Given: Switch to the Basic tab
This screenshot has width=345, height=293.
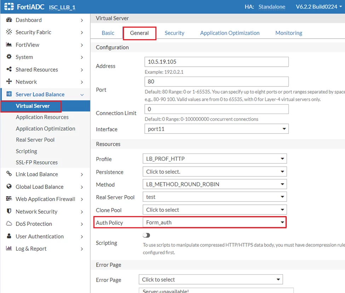Looking at the screenshot, I should (x=108, y=33).
